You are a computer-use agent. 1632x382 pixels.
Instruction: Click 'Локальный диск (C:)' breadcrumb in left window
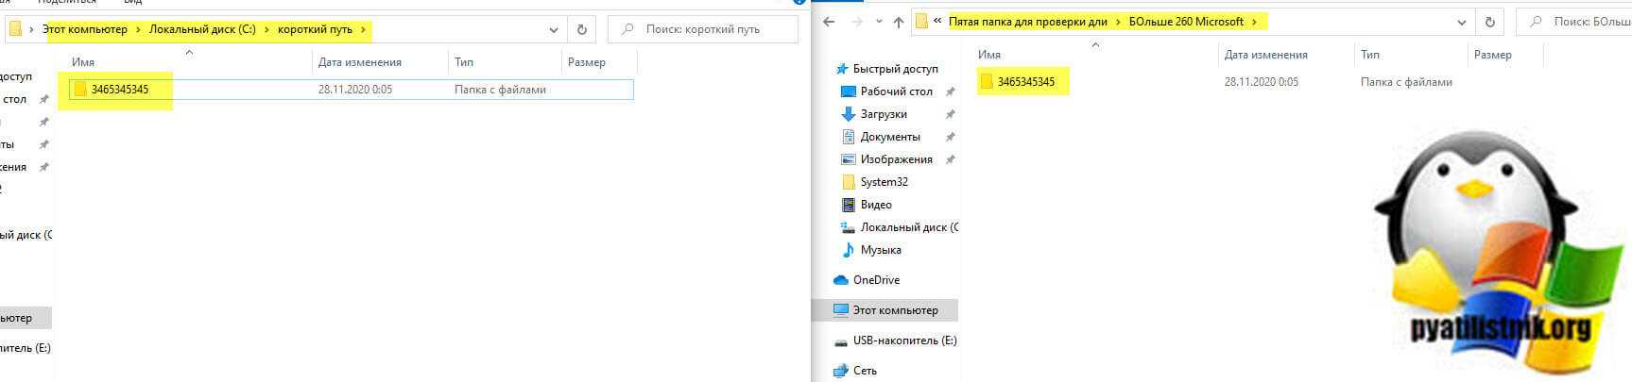(202, 29)
